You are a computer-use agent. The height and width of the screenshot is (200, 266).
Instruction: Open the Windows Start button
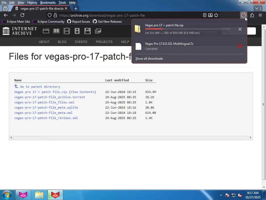(7, 195)
